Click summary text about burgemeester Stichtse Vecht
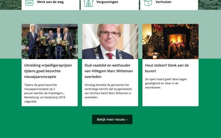Viewport: 221px width, 138px height. coord(108,91)
